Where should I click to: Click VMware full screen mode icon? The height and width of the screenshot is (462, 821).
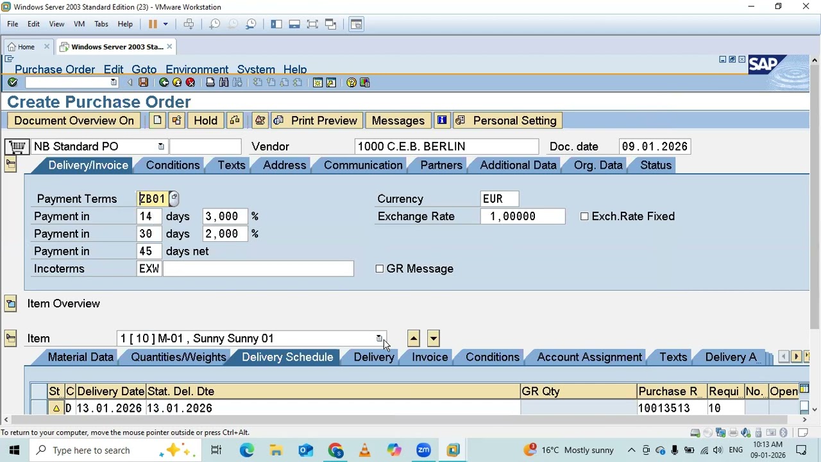pos(312,24)
